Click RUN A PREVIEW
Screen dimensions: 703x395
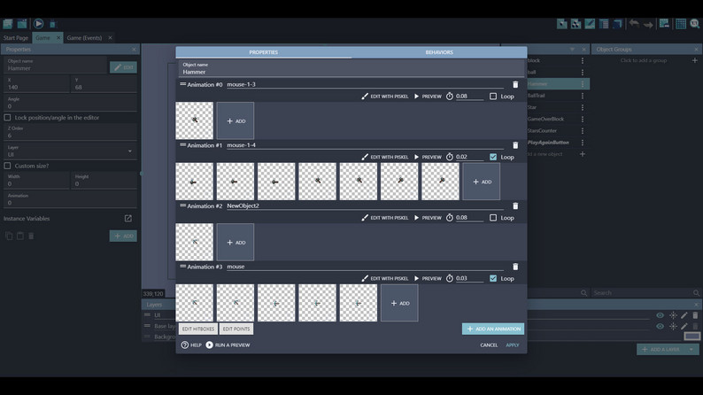(228, 345)
